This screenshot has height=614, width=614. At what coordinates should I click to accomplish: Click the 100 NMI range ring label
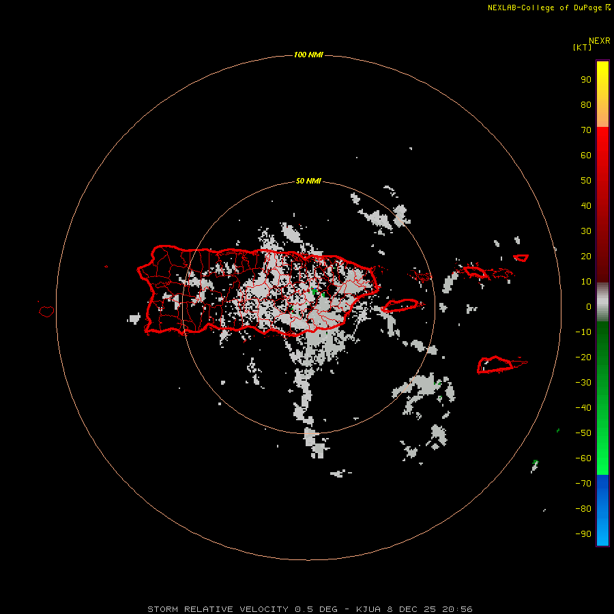308,55
